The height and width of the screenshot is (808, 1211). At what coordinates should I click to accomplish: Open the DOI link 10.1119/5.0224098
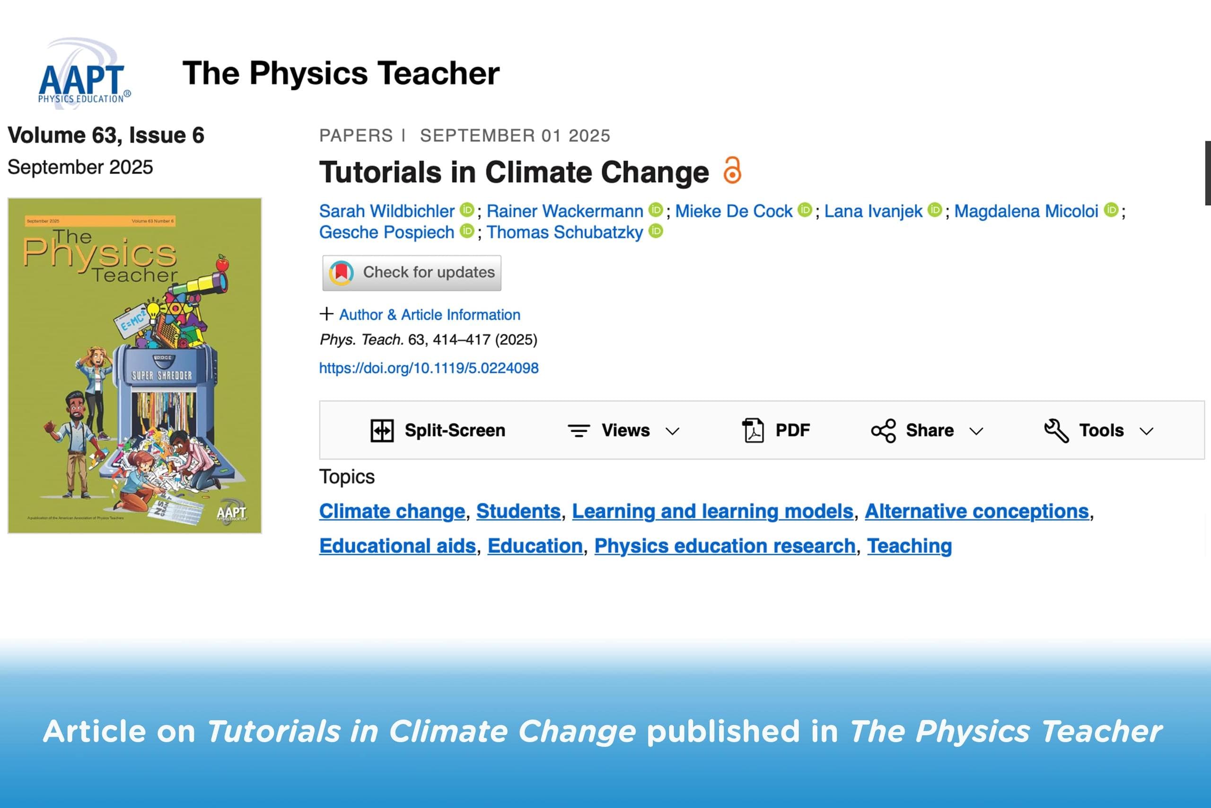[x=429, y=368]
